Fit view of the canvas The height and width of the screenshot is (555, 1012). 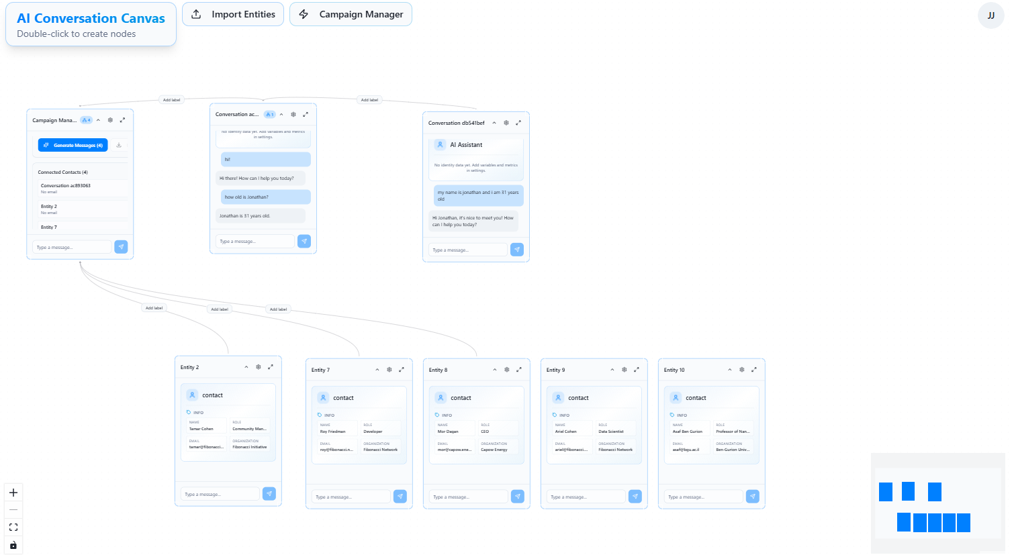tap(13, 527)
